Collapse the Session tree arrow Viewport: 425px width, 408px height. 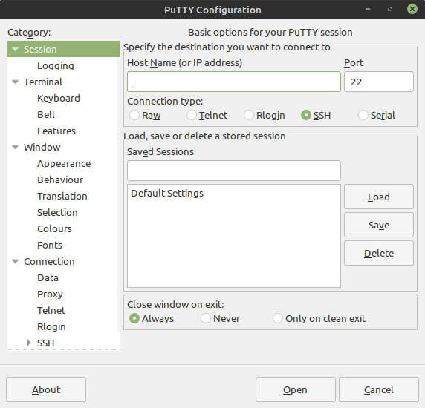point(15,49)
